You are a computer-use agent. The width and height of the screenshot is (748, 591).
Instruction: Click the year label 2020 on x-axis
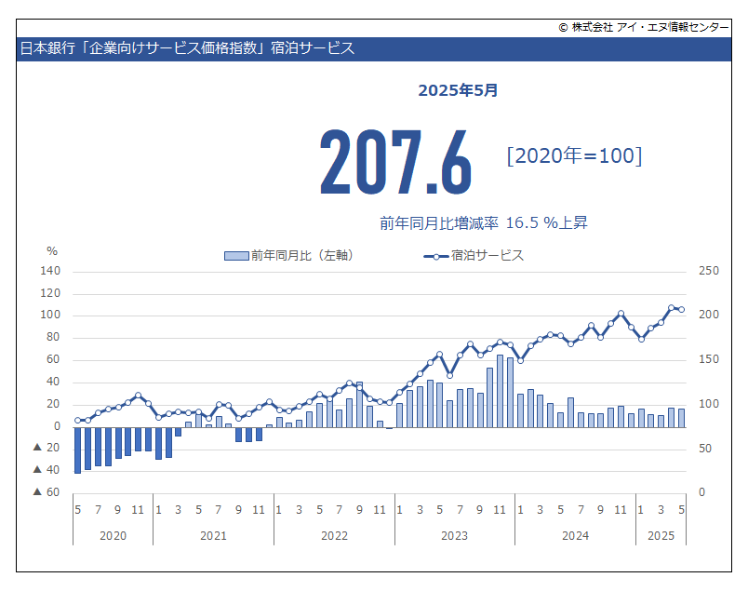114,536
